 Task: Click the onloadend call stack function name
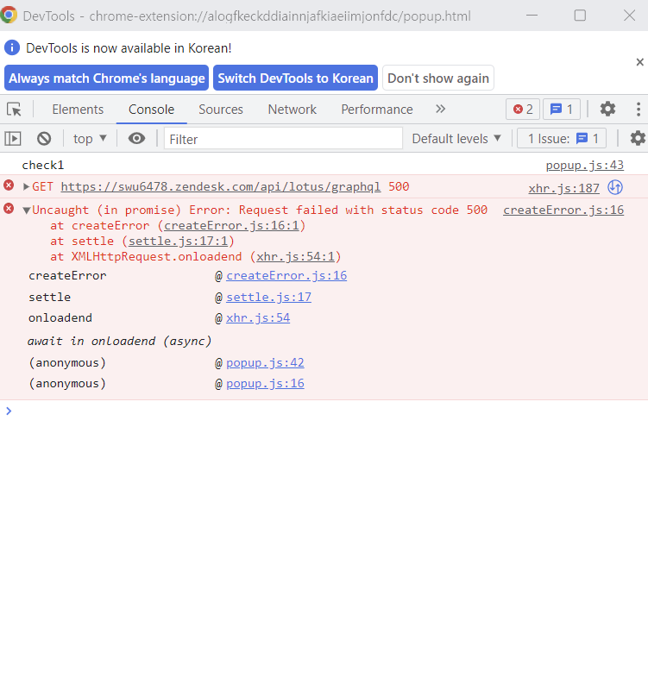point(60,317)
